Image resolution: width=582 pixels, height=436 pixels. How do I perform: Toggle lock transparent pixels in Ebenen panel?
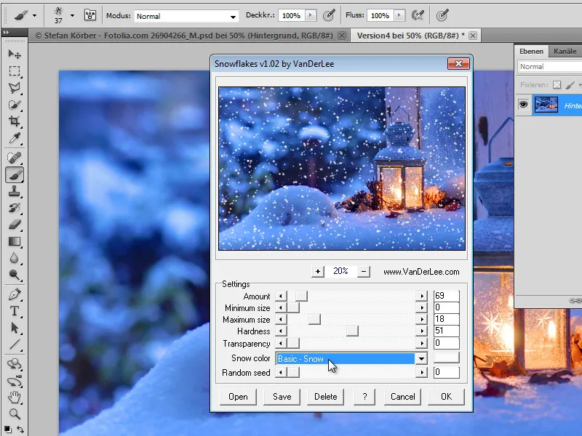tap(557, 85)
